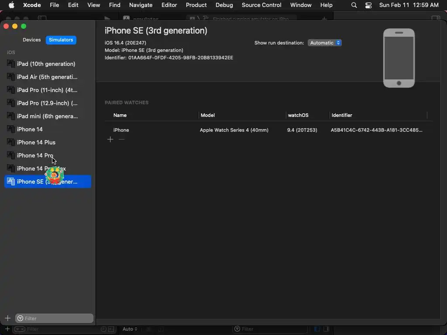Click filter icon in simulator Filter field
The height and width of the screenshot is (335, 447).
[x=20, y=318]
